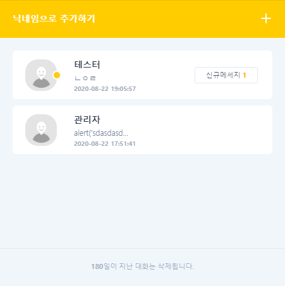Select the 테스터 nickname text
The height and width of the screenshot is (286, 285).
(87, 64)
